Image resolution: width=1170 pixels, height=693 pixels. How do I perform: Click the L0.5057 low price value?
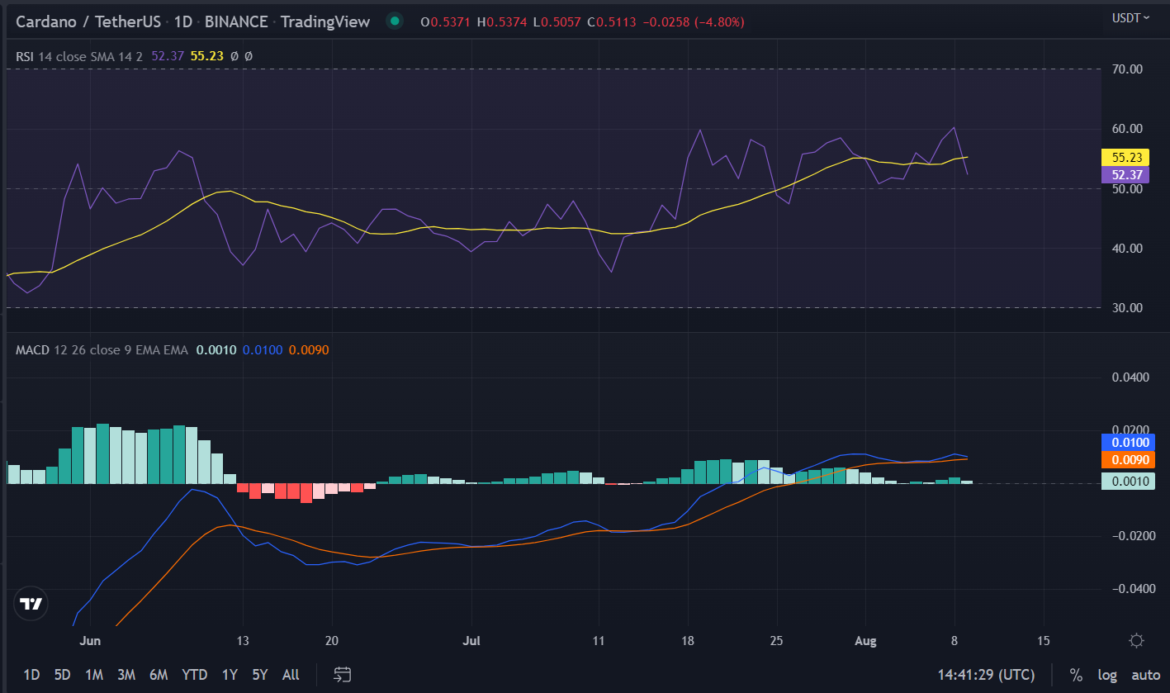(x=557, y=21)
